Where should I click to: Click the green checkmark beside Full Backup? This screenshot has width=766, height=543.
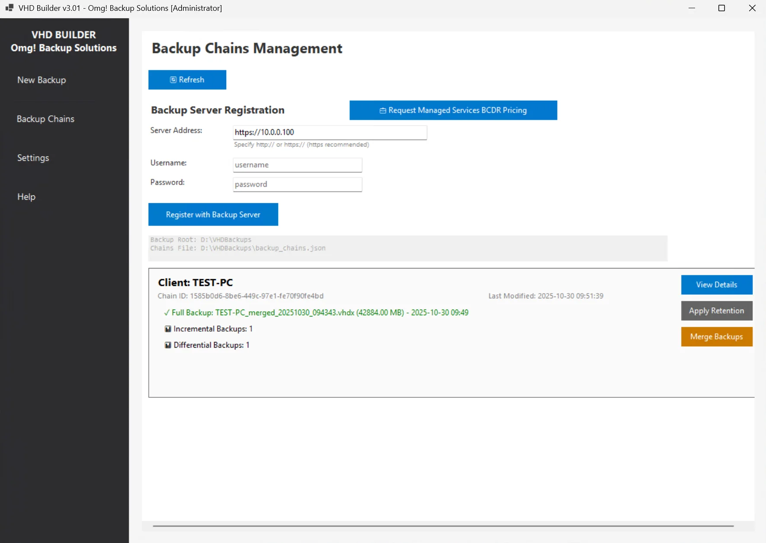(x=167, y=312)
